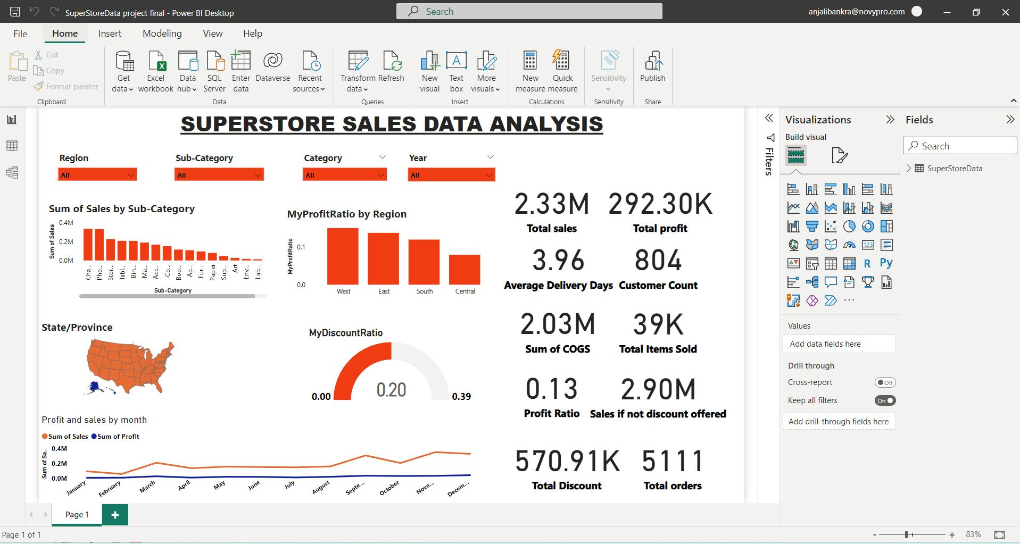Viewport: 1020px width, 544px height.
Task: Create a New measure
Action: tap(530, 70)
